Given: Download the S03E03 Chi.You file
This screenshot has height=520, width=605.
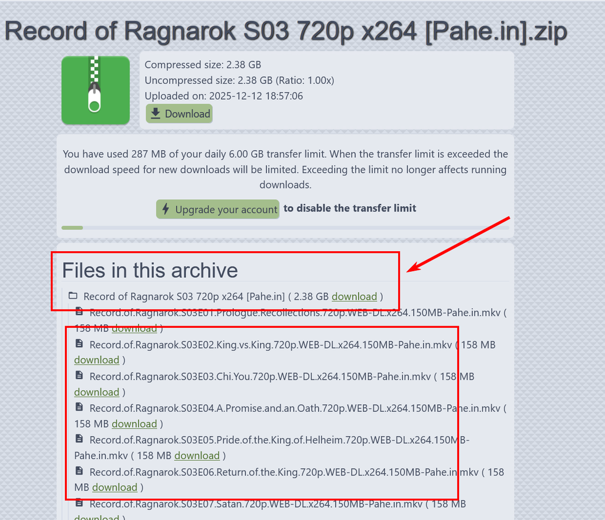Looking at the screenshot, I should [96, 392].
